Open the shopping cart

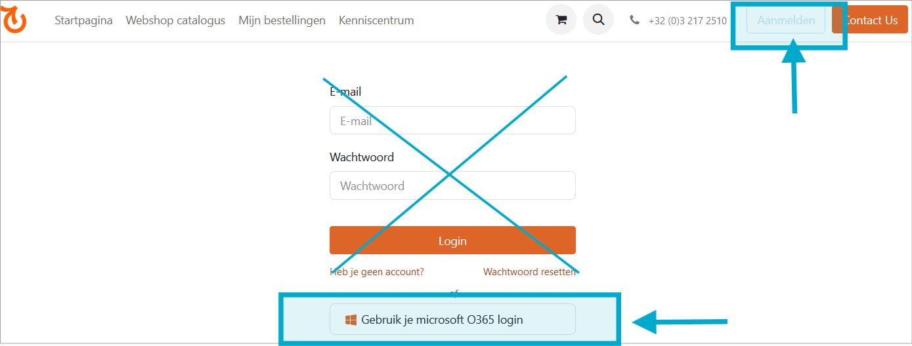coord(561,20)
